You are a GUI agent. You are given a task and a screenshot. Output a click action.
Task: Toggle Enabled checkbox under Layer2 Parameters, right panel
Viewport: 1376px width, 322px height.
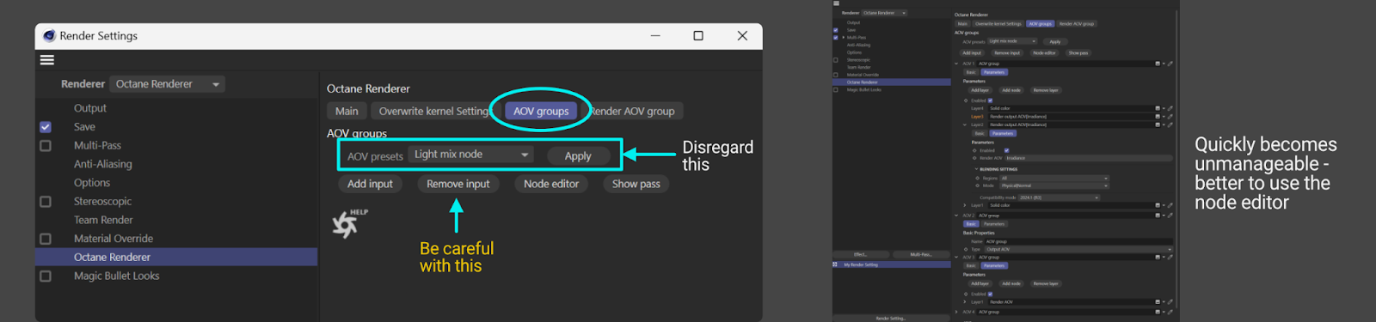[1006, 150]
